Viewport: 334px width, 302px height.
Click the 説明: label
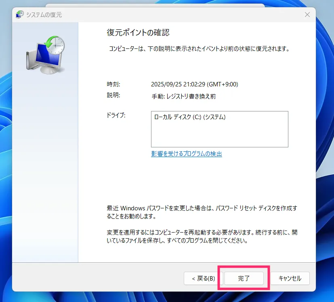[113, 95]
